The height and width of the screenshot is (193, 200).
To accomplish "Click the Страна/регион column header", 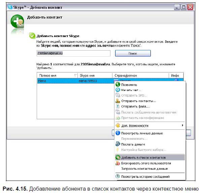I will [x=140, y=75].
